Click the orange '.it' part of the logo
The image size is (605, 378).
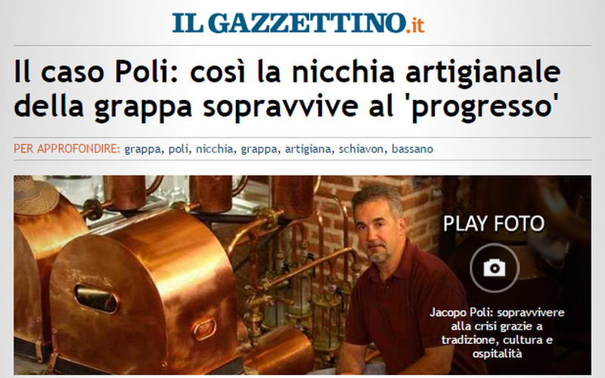point(415,26)
